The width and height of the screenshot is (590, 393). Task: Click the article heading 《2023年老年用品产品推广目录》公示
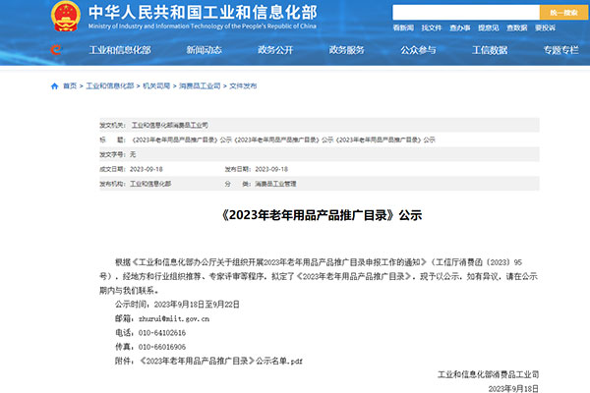323,215
